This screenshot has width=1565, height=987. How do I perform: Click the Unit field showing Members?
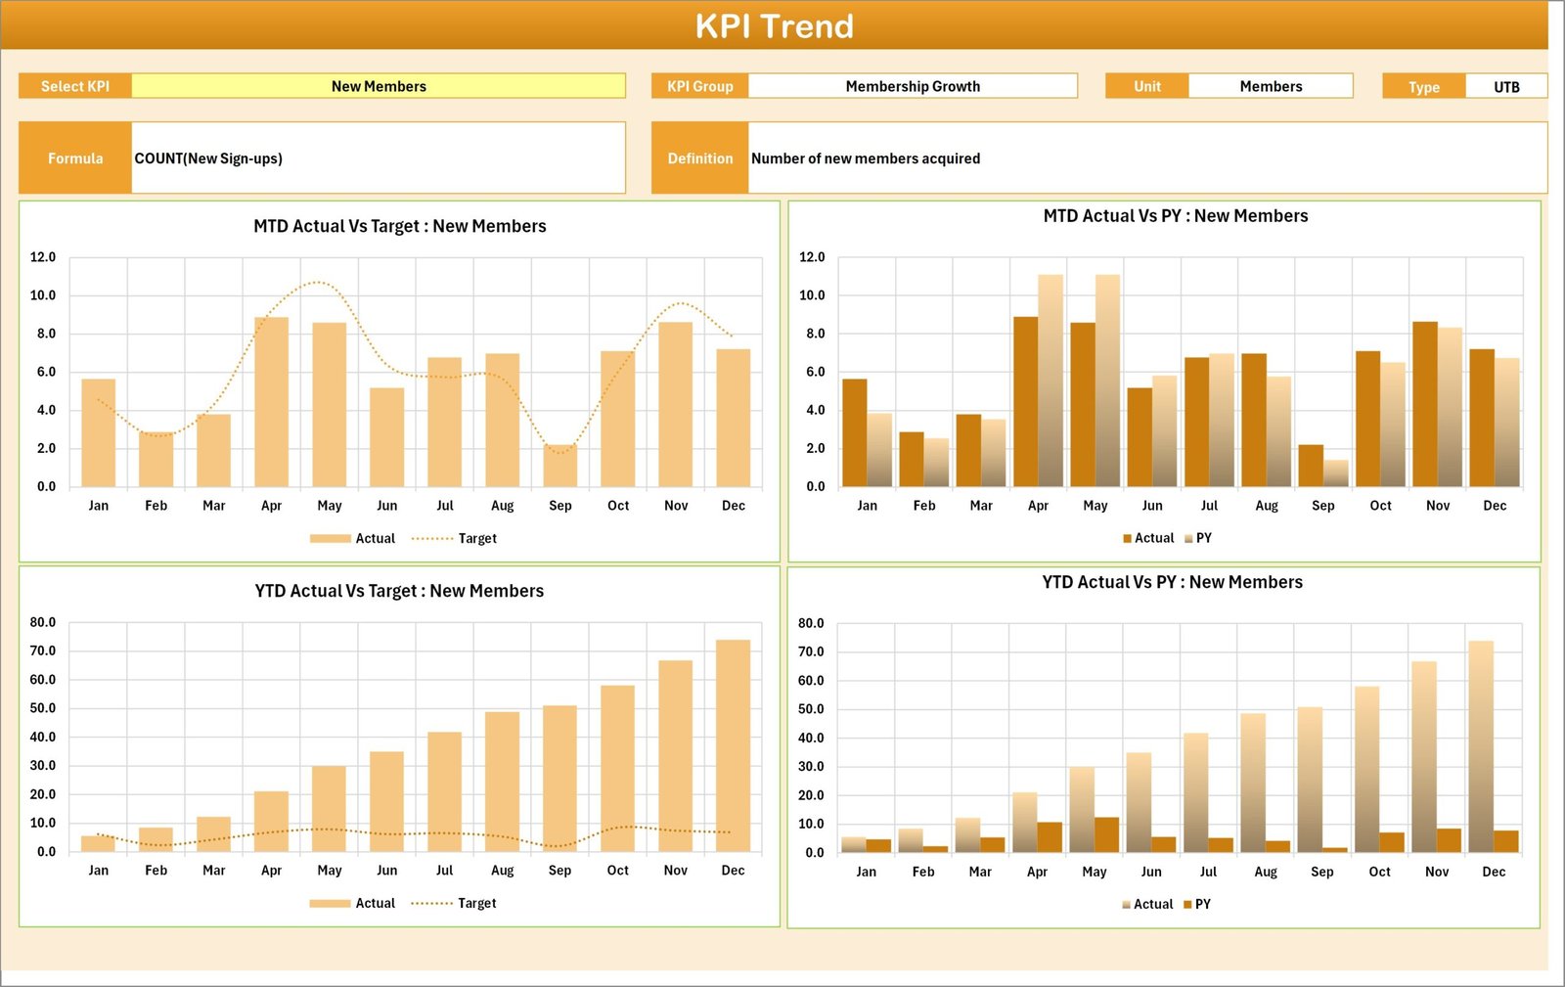(x=1270, y=86)
